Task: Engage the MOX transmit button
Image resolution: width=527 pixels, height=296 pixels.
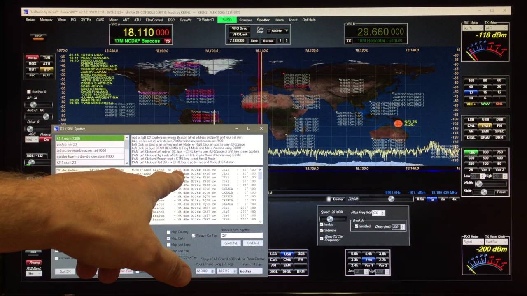Action: click(33, 64)
